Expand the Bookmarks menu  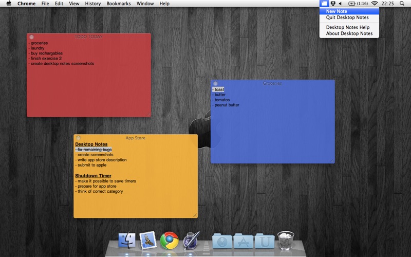(x=119, y=4)
